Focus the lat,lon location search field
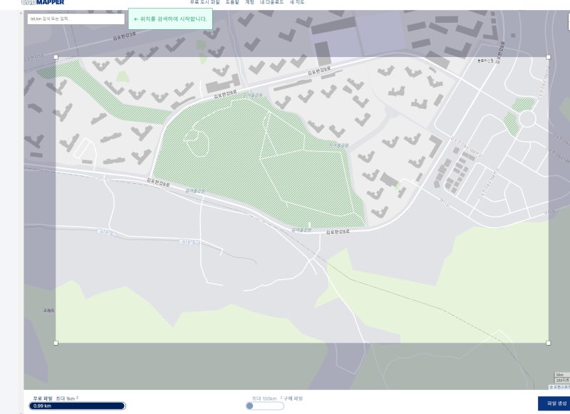The height and width of the screenshot is (414, 570). pos(76,19)
